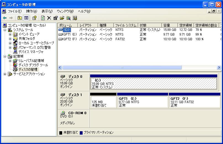The height and width of the screenshot is (144, 223).
Task: Click volume list scroll right arrow
Action: [x=219, y=68]
